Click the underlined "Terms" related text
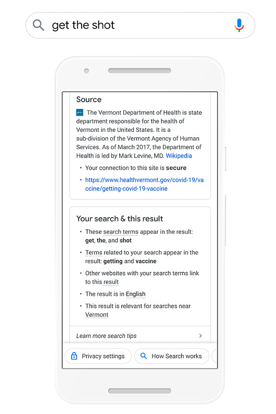 coord(94,253)
